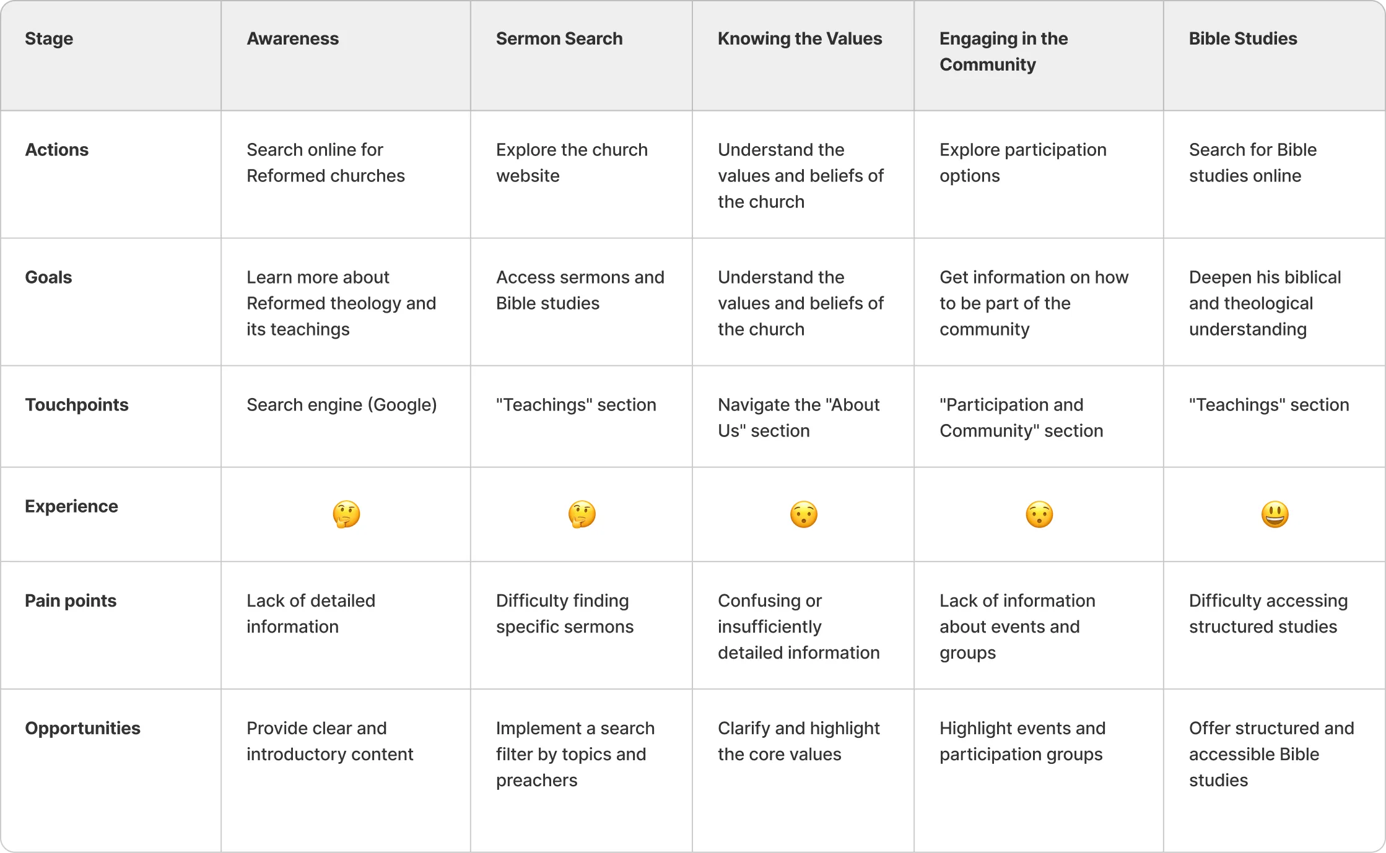Select the Bible Studies column header
This screenshot has width=1386, height=853.
[1242, 38]
